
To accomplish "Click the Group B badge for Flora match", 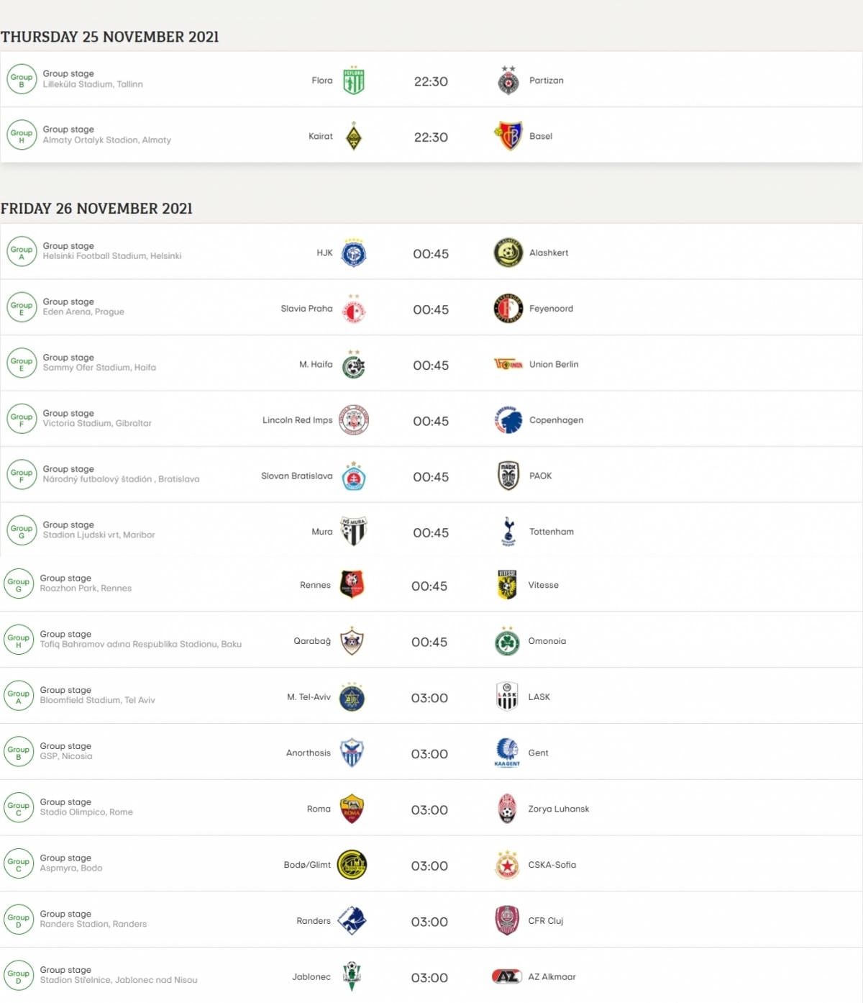I will point(22,79).
